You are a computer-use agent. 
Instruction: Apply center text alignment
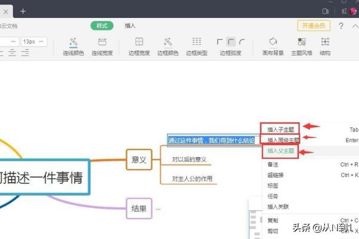[x=12, y=53]
